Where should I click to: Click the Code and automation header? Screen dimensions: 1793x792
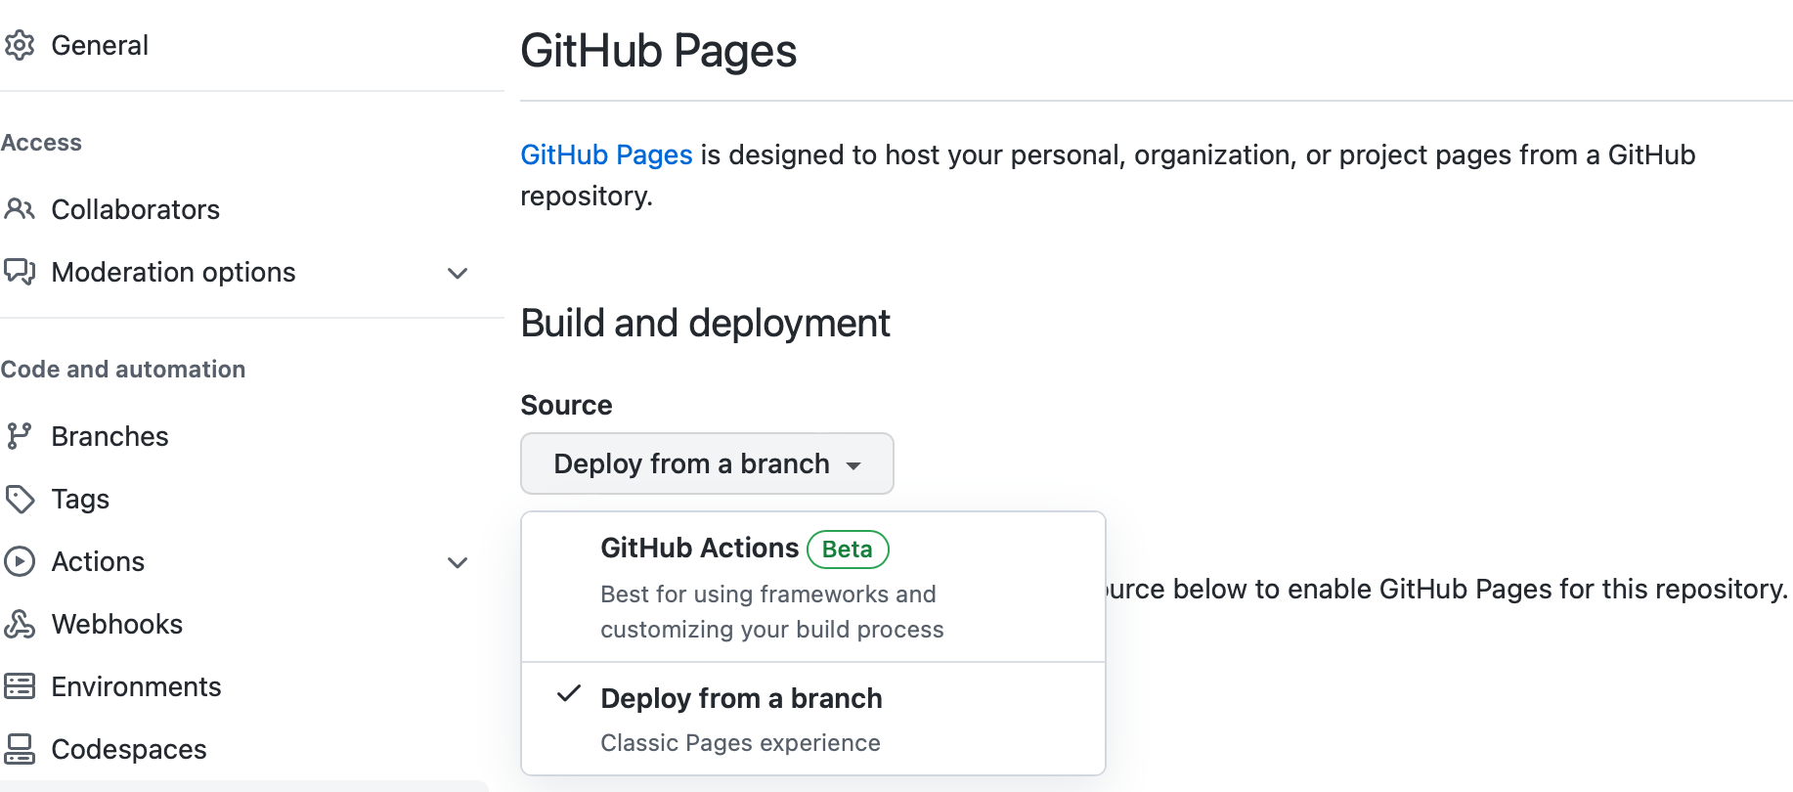point(123,370)
